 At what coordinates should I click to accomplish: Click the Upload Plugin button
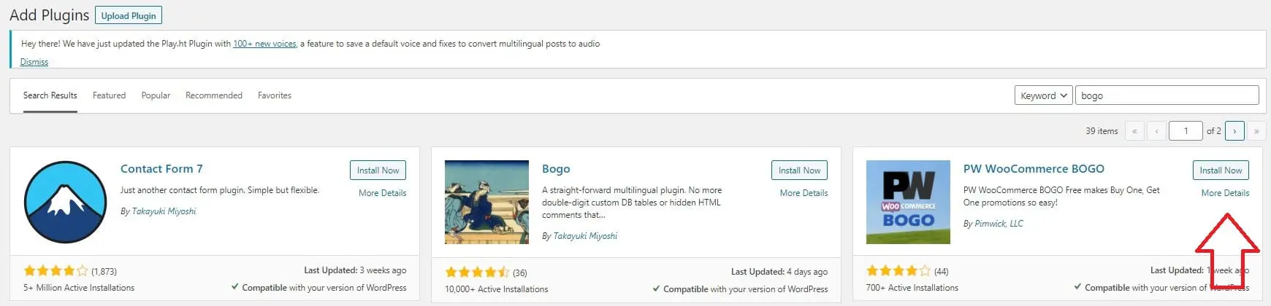[x=129, y=16]
